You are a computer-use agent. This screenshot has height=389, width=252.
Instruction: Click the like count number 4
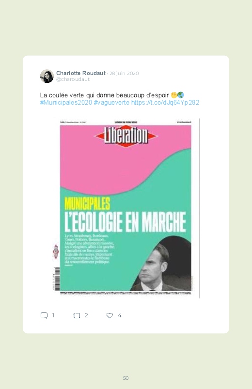point(119,315)
